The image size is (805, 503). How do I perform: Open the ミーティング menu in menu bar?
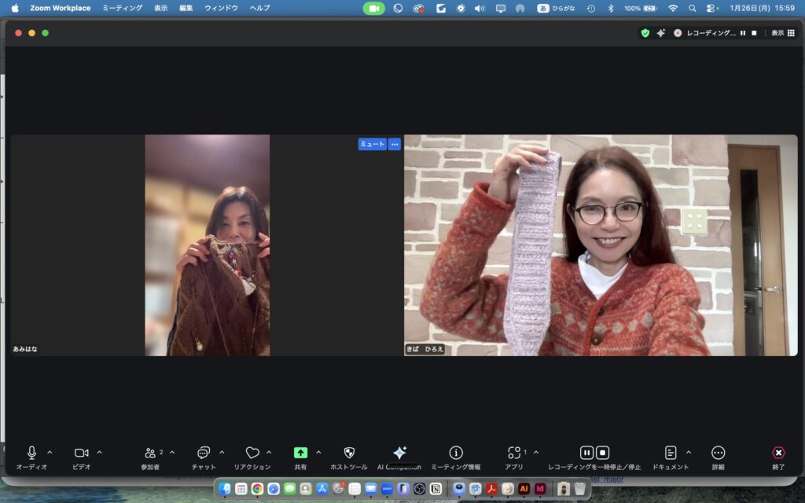(122, 8)
